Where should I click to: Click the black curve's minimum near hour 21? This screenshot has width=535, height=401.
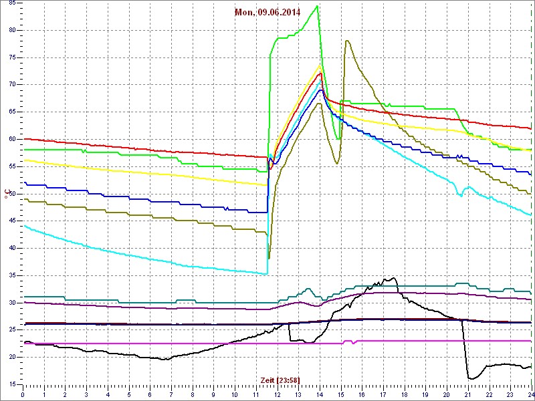(x=471, y=378)
